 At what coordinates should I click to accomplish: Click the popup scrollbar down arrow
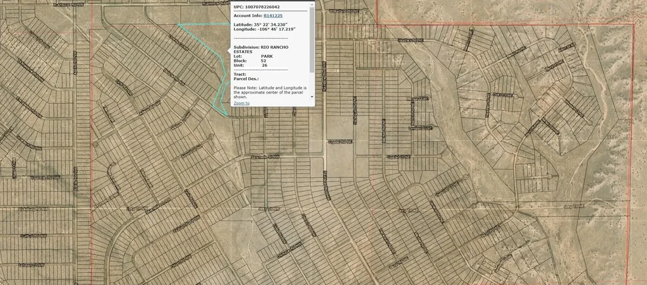[x=311, y=97]
